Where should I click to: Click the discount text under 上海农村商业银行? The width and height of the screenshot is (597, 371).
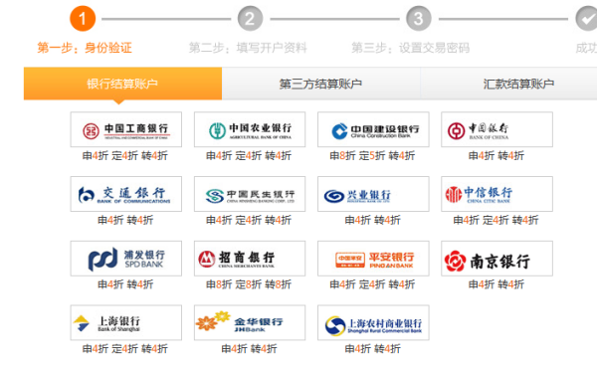372,348
